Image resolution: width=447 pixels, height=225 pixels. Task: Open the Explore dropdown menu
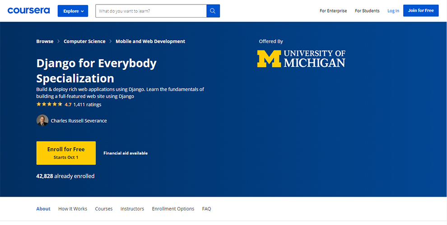click(x=73, y=11)
